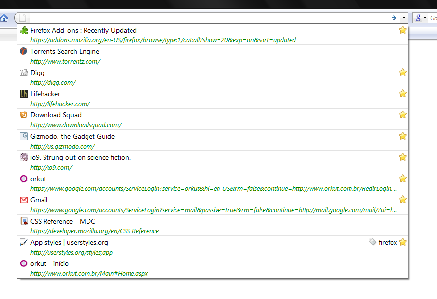
Task: Click the bookmark star on App styles row
Action: coord(403,242)
